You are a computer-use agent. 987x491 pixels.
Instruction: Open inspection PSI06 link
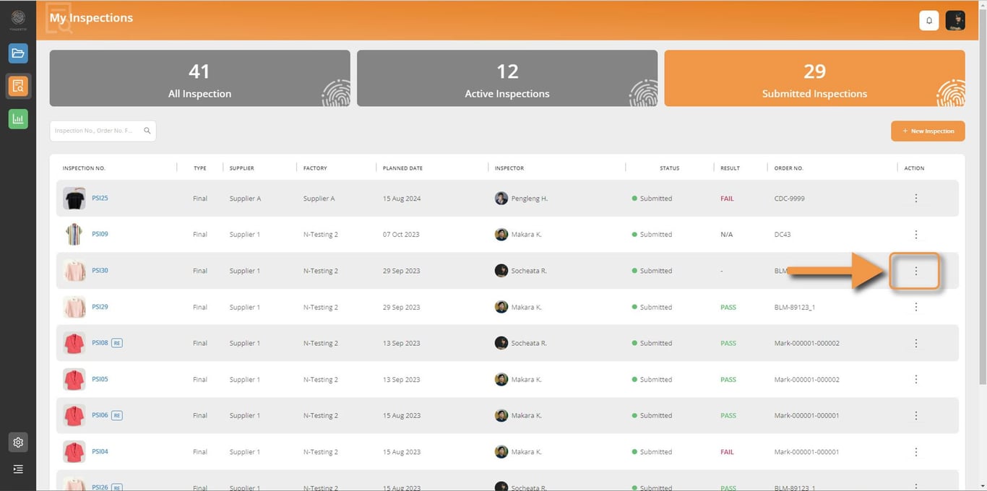point(100,414)
